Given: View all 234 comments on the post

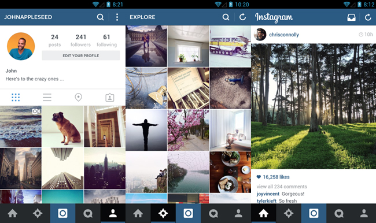Looking at the screenshot, I should (282, 187).
